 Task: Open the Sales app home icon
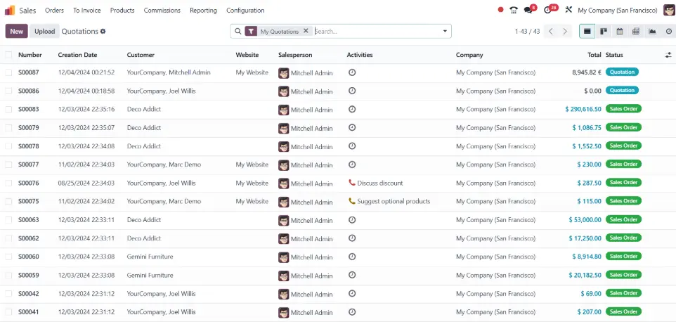point(9,10)
